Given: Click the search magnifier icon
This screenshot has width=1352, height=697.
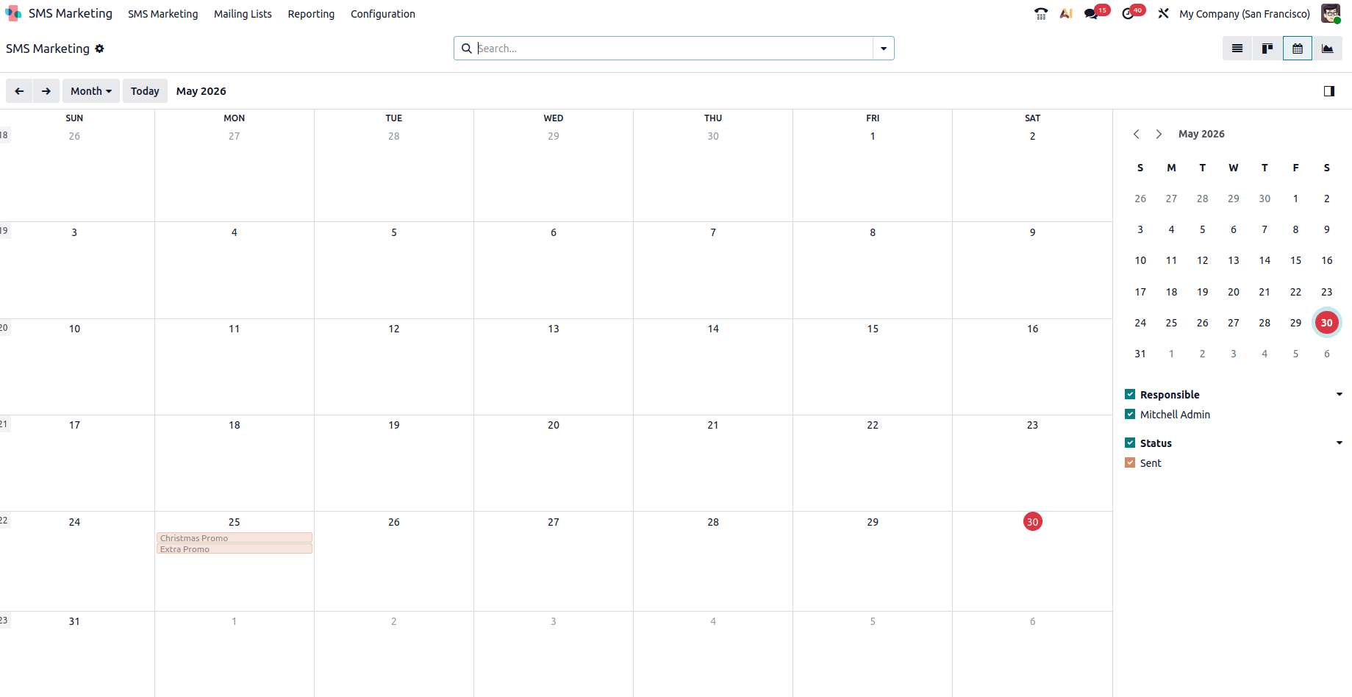Looking at the screenshot, I should [x=466, y=49].
